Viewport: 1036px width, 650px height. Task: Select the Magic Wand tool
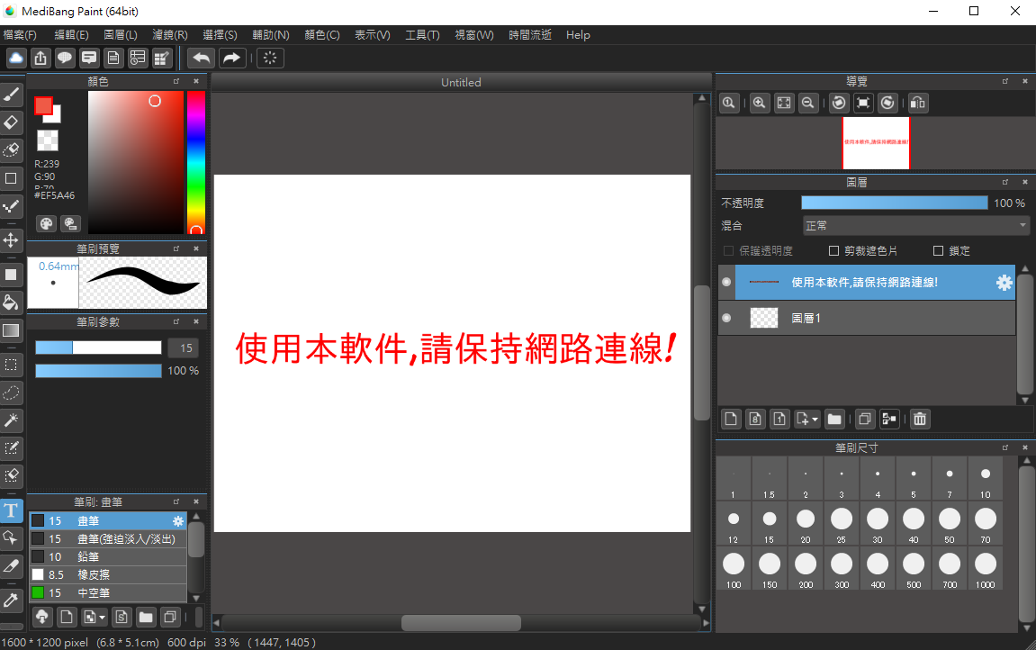pyautogui.click(x=12, y=420)
